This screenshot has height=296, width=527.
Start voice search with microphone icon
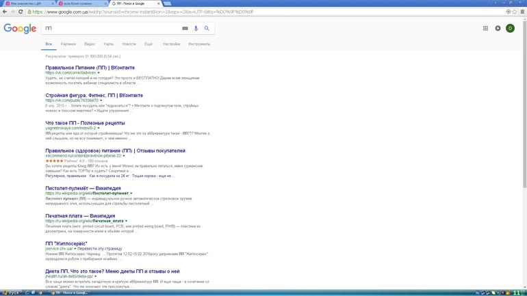[196, 28]
